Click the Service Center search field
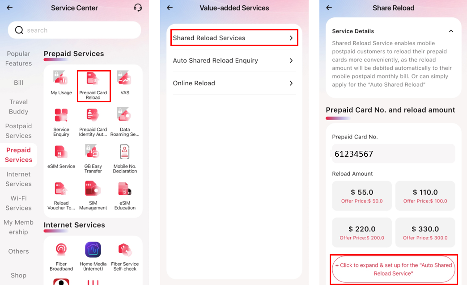The width and height of the screenshot is (467, 285). [x=74, y=30]
